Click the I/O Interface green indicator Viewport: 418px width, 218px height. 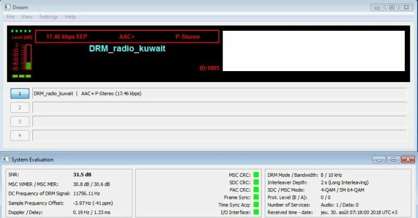pos(256,212)
